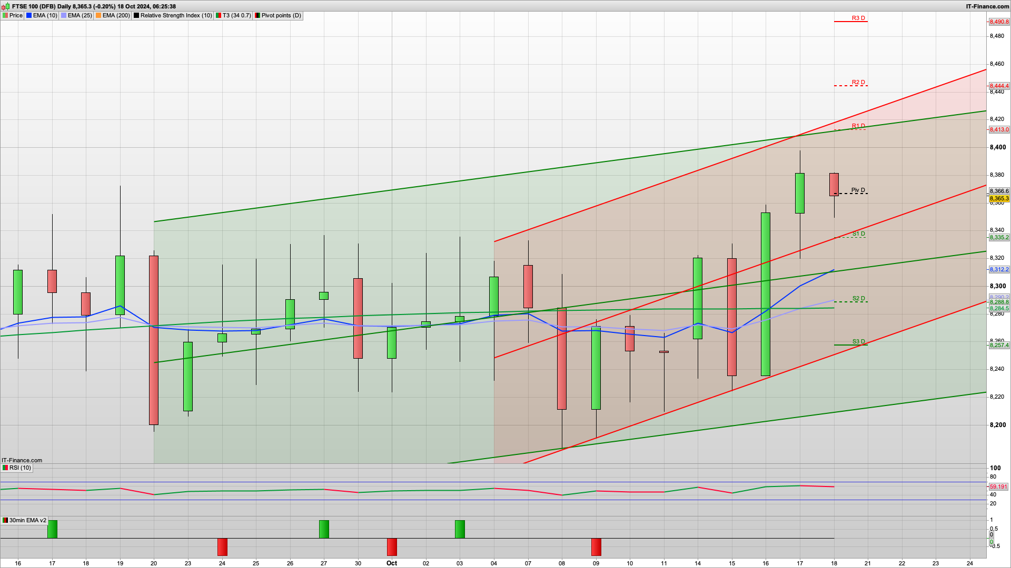Click the green-red RSI (10) panel icon
Viewport: 1011px width, 568px height.
(x=5, y=468)
